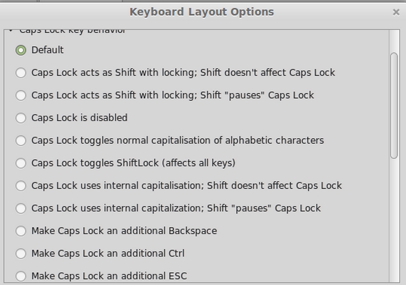Pick Caps Lock toggles normal capitalisation option
Image resolution: width=406 pixels, height=285 pixels.
pyautogui.click(x=21, y=140)
